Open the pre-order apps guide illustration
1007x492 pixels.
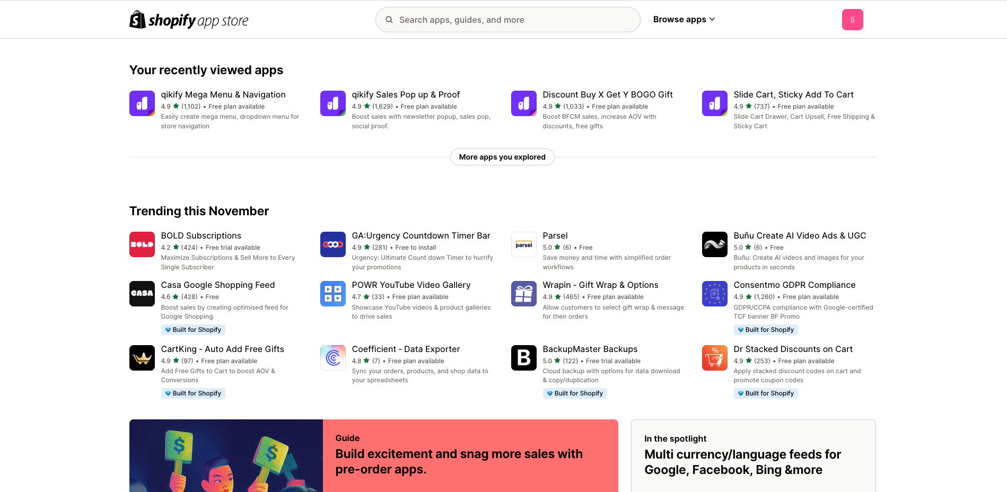tap(226, 455)
